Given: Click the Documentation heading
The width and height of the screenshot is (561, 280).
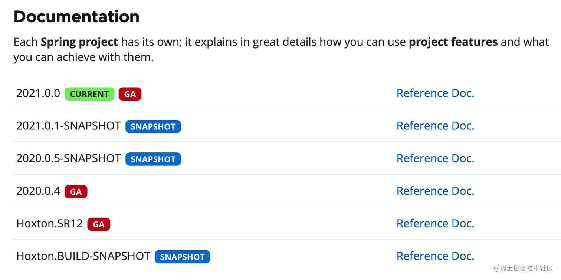Looking at the screenshot, I should (x=76, y=17).
